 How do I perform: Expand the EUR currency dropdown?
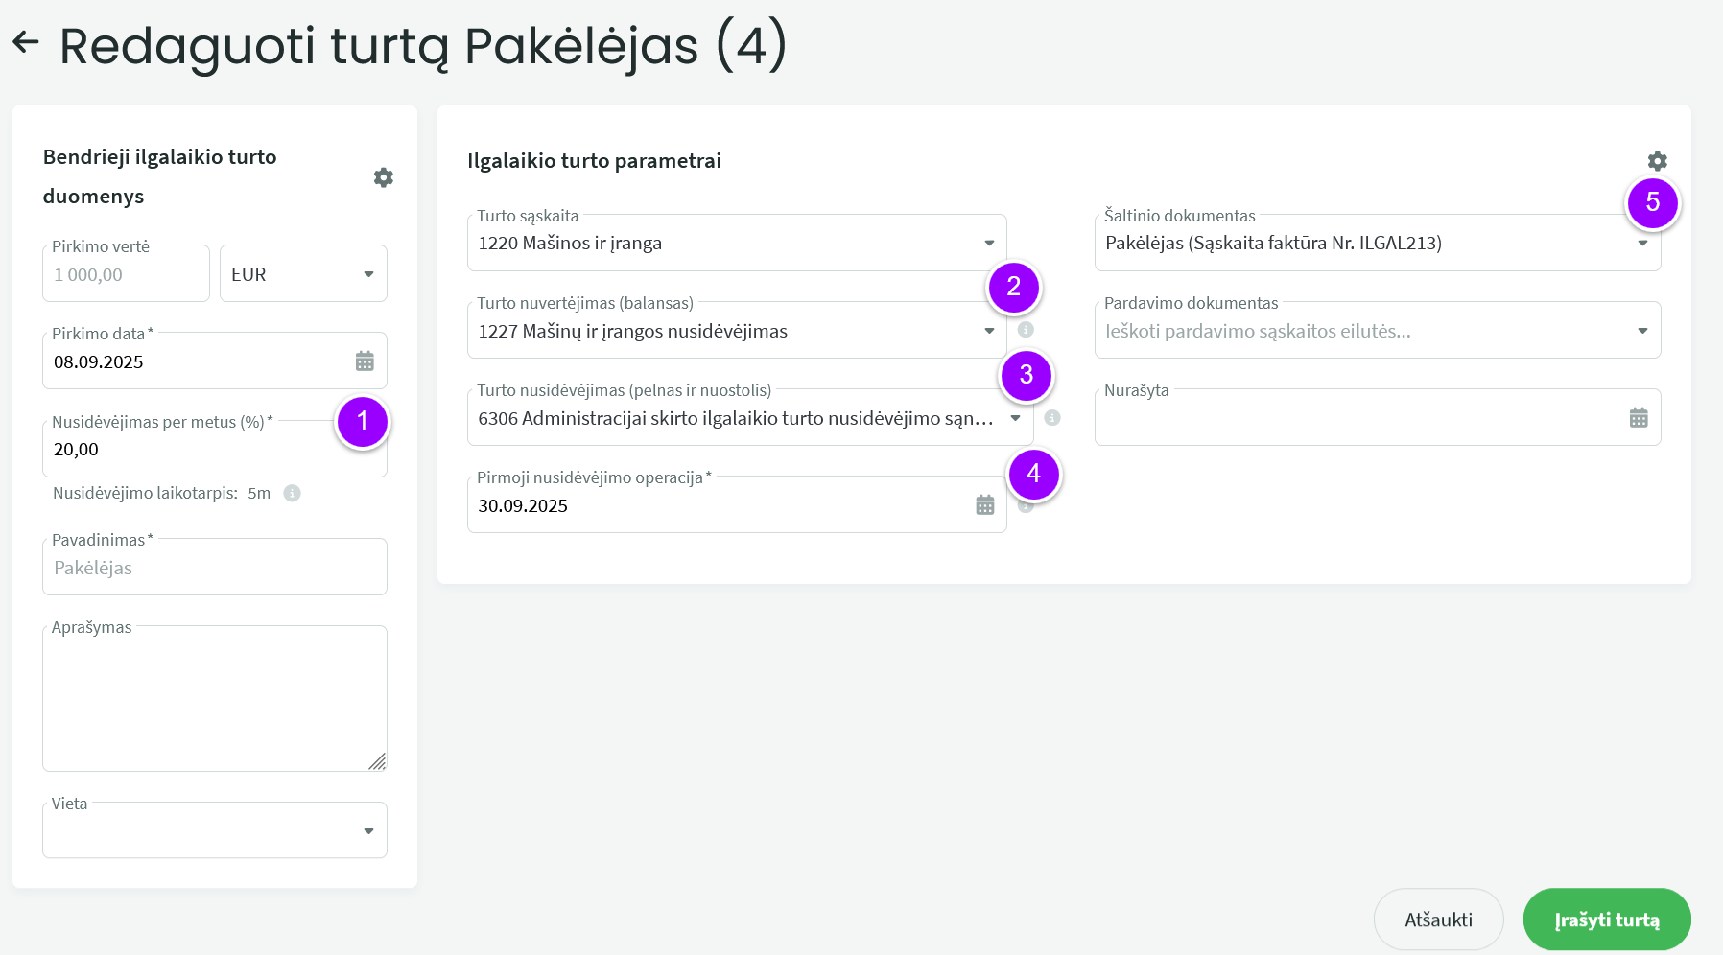tap(368, 274)
